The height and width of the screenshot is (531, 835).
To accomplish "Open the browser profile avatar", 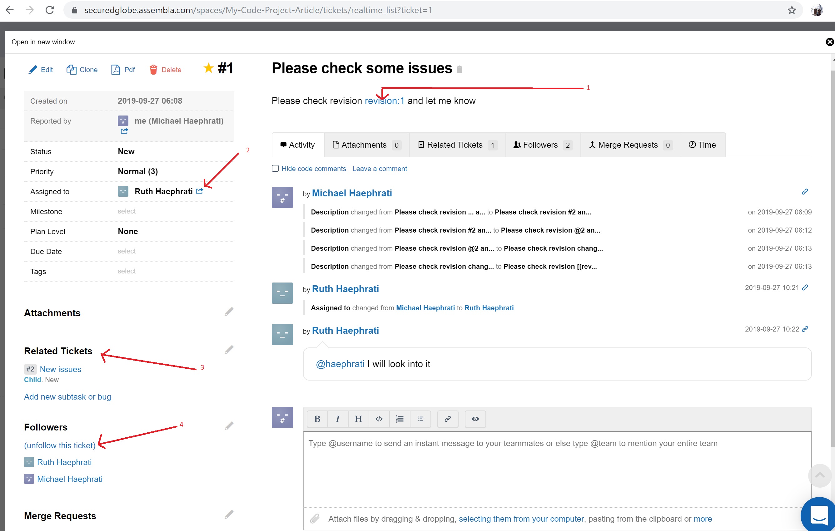I will (817, 10).
